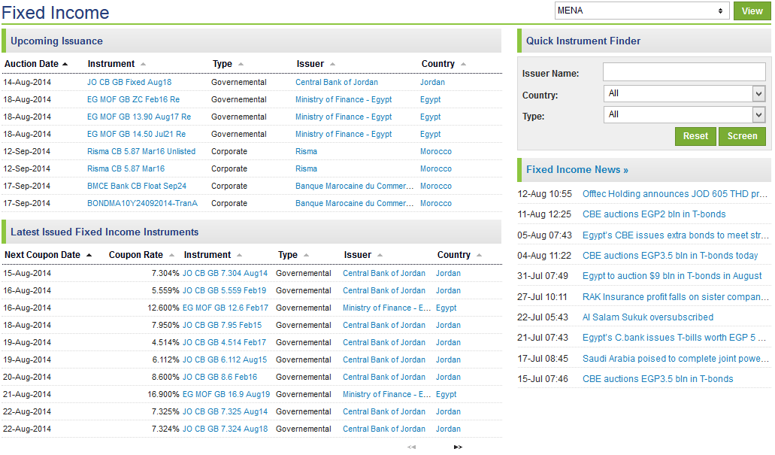
Task: Sort Upcoming Issuance by Country arrow
Action: [463, 64]
